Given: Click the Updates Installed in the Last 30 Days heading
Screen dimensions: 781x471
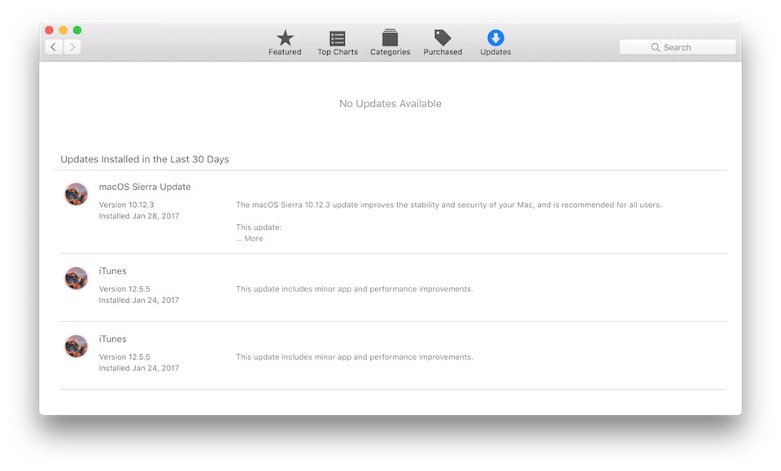Looking at the screenshot, I should tap(145, 160).
